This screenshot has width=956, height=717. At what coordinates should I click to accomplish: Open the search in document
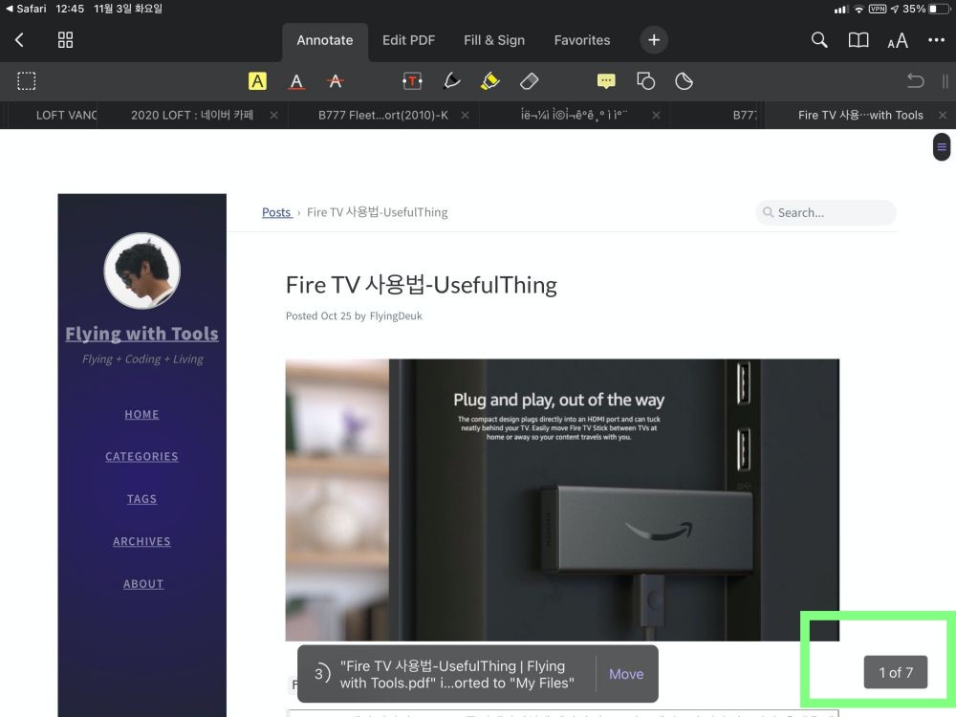(x=819, y=40)
